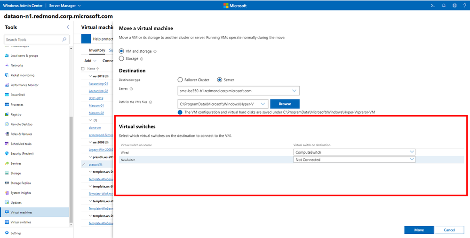Click the NewSwitch source switch row

pos(291,160)
